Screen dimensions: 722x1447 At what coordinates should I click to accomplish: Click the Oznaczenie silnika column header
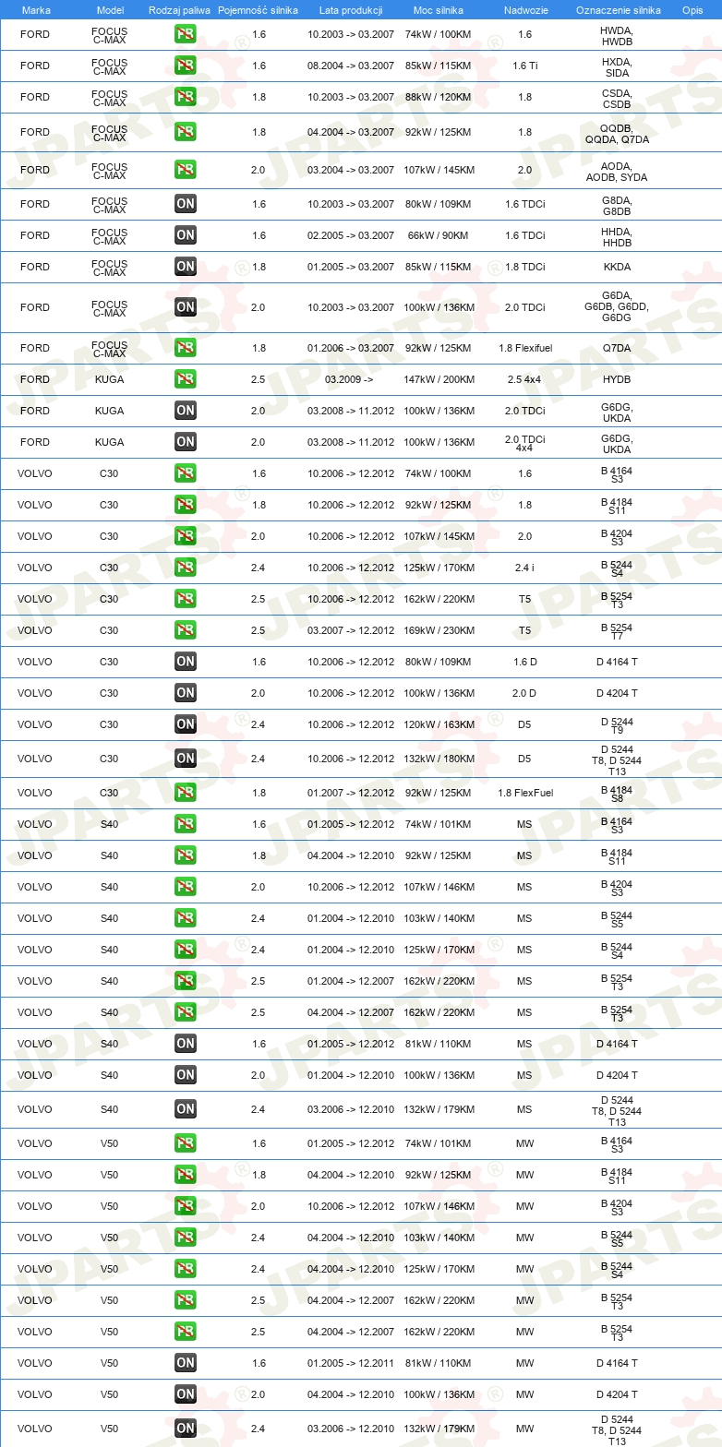point(618,10)
